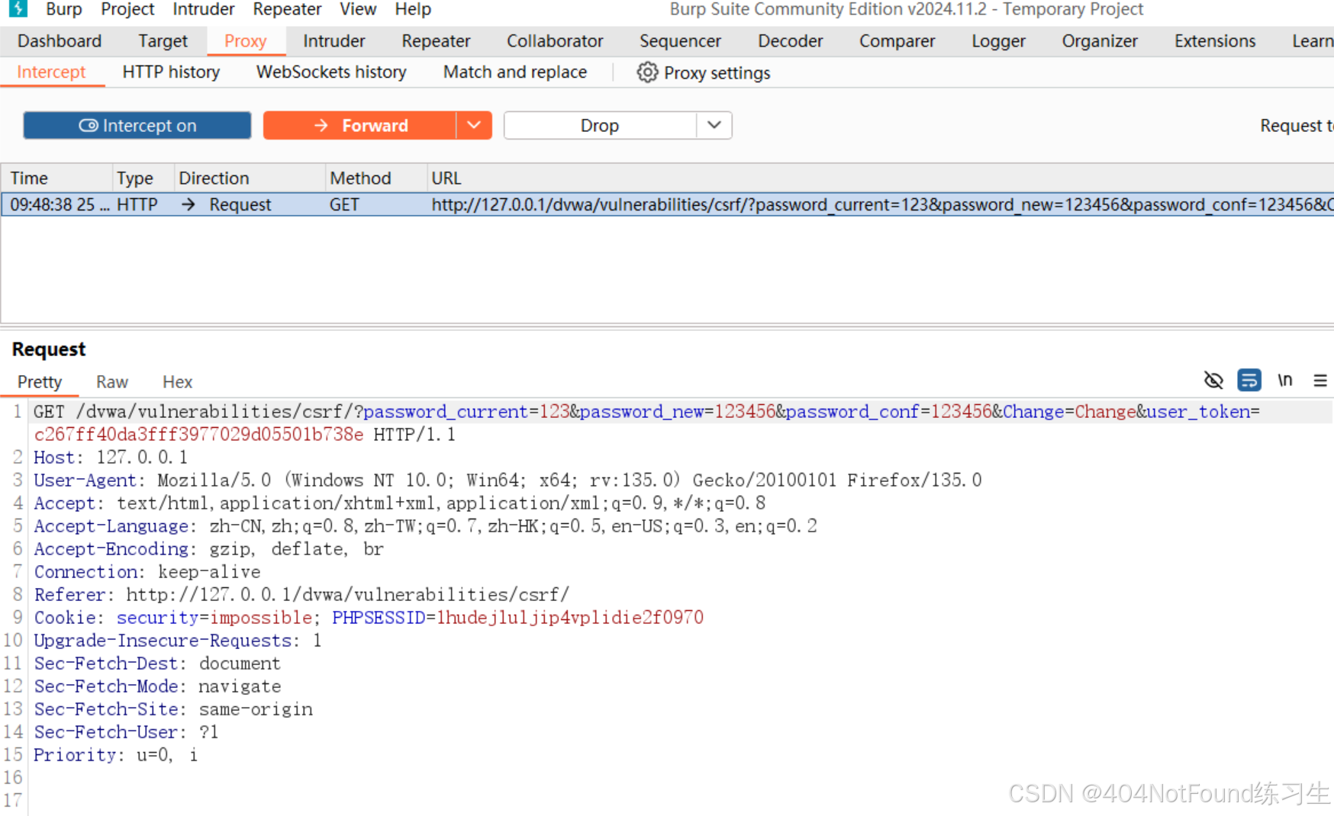This screenshot has width=1334, height=816.
Task: Switch request view to Hex
Action: (178, 382)
